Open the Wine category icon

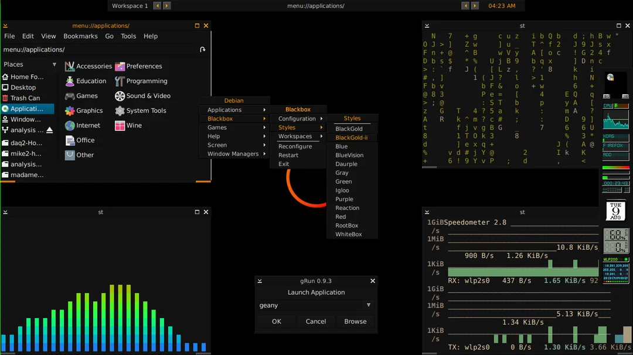point(120,126)
